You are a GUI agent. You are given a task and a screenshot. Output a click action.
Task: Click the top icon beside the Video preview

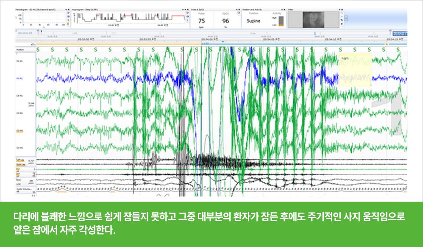pos(342,13)
